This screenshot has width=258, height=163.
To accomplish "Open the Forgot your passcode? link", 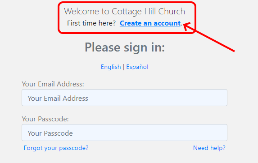I will click(x=56, y=148).
